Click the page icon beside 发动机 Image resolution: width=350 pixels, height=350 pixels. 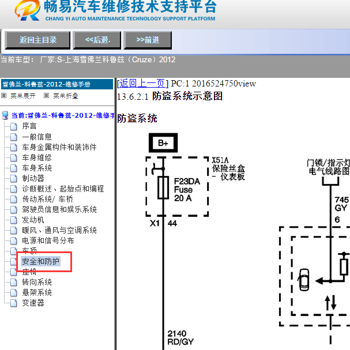[x=14, y=220]
